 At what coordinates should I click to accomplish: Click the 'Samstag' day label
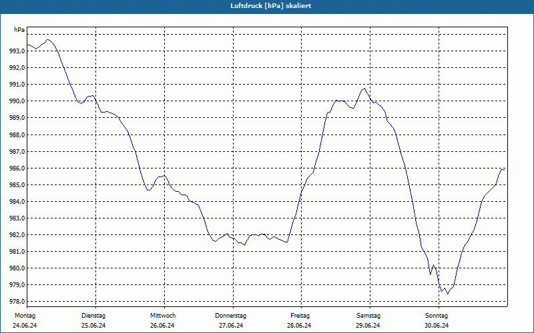point(368,316)
